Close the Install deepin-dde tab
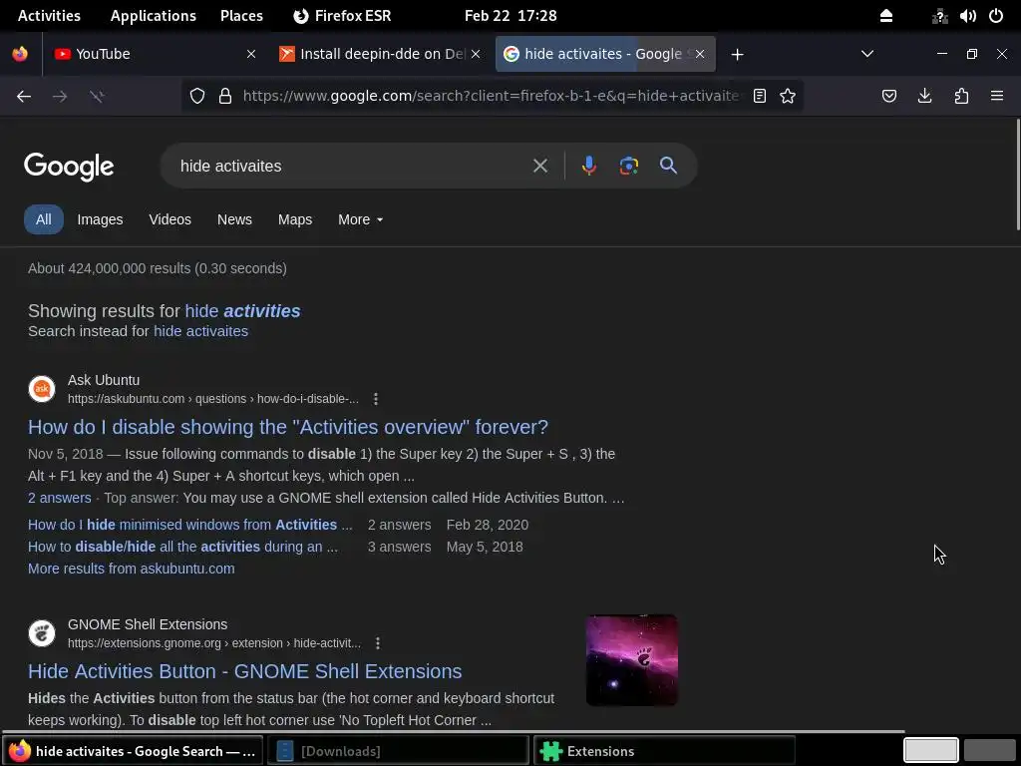 point(476,54)
